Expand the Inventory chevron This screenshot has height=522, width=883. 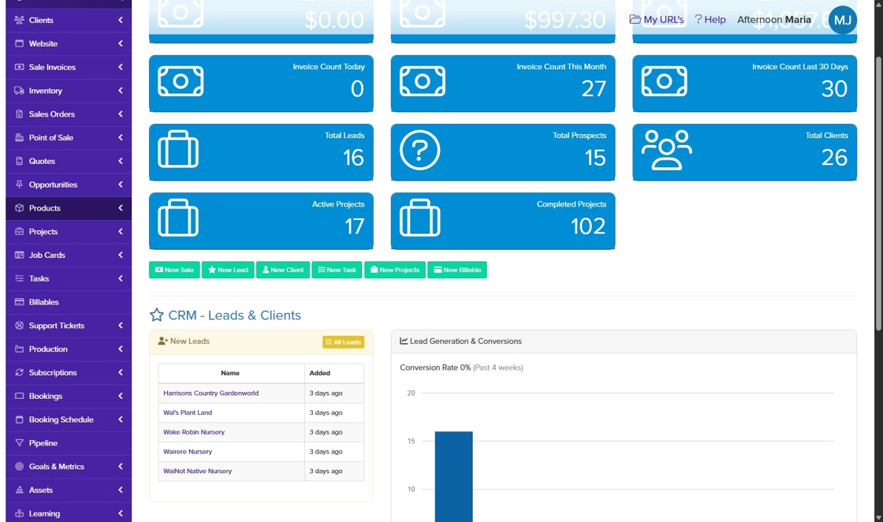coord(121,91)
